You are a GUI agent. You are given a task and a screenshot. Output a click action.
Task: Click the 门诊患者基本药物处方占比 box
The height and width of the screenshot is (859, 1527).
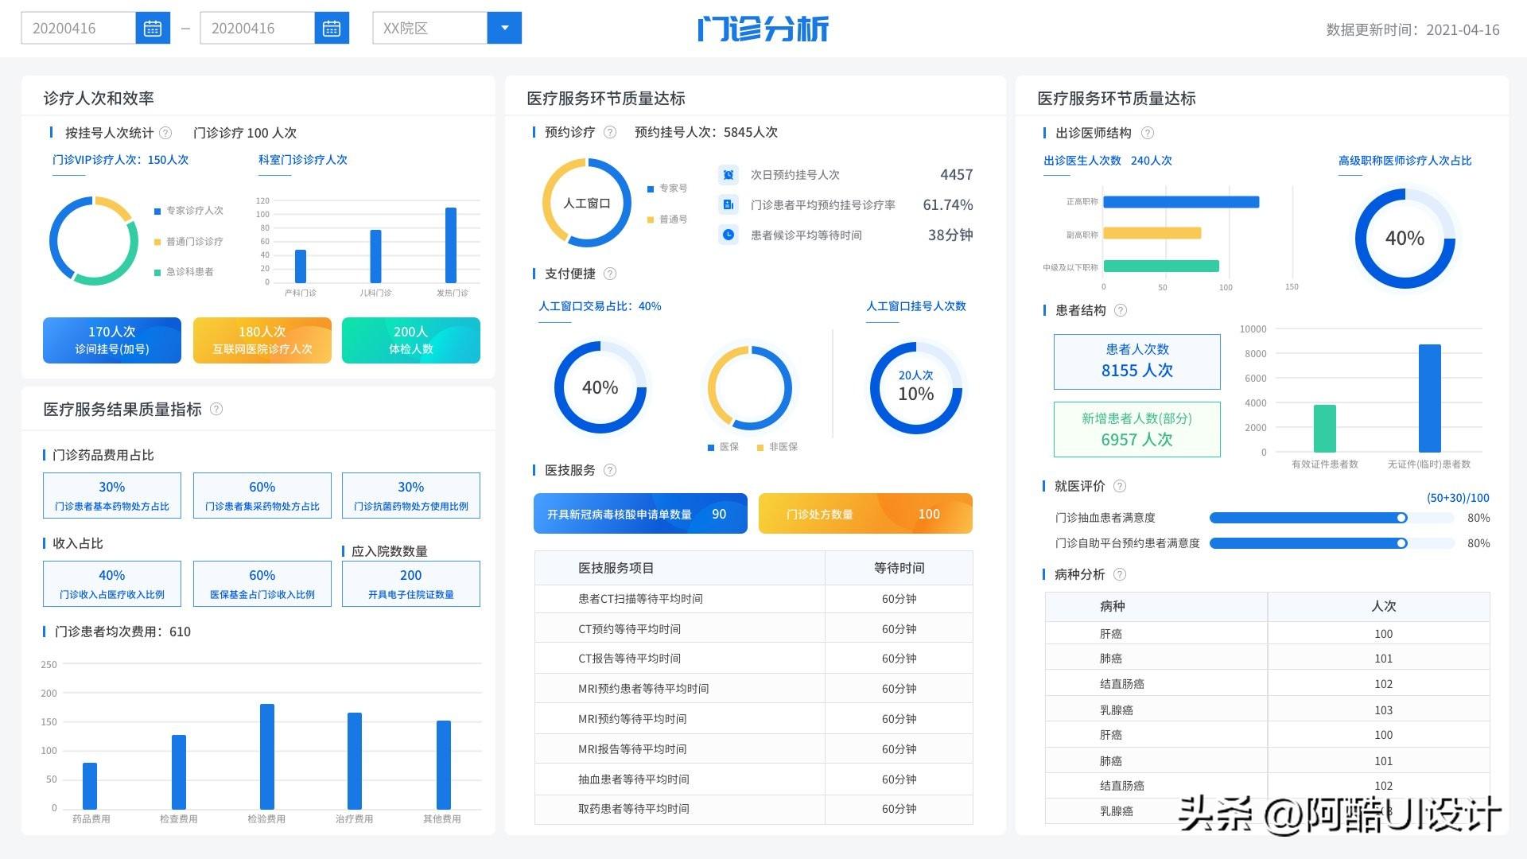[x=112, y=496]
